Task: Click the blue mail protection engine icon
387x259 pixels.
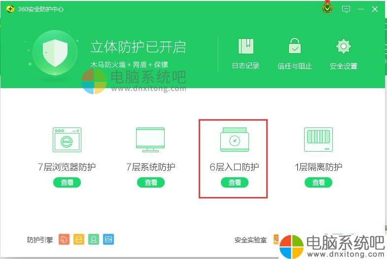Action: [x=108, y=239]
